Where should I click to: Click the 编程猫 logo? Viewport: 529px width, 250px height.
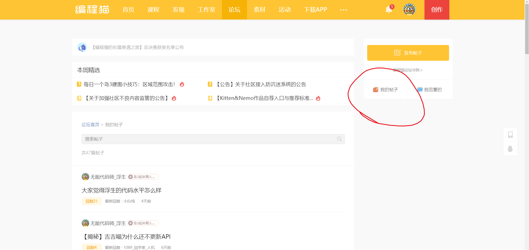click(92, 10)
